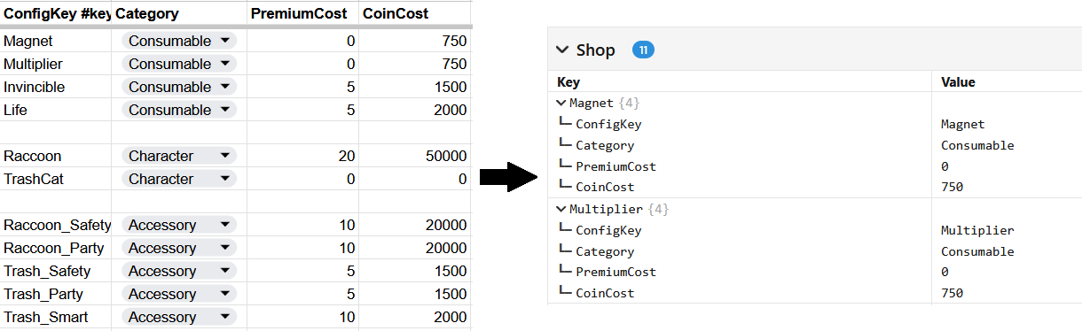Select the Multiplier cell in spreadsheet
The image size is (1082, 331).
point(56,64)
